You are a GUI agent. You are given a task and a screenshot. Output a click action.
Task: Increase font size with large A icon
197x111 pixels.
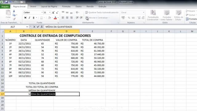pos(53,13)
